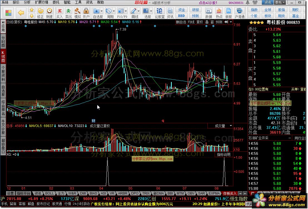Expand the 周期 period dropdown arrow
The width and height of the screenshot is (308, 209).
point(114,11)
